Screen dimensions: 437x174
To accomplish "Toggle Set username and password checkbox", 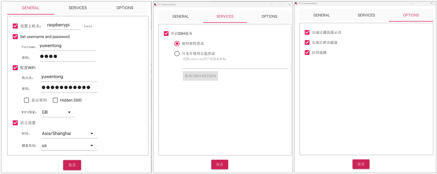I will point(15,36).
